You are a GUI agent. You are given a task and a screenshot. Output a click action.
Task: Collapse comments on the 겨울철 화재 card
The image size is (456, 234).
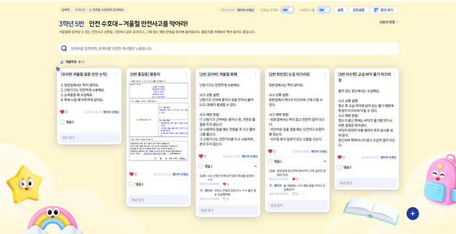(255, 166)
